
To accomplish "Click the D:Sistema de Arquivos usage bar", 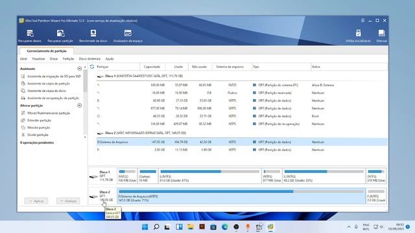I will point(241,192).
